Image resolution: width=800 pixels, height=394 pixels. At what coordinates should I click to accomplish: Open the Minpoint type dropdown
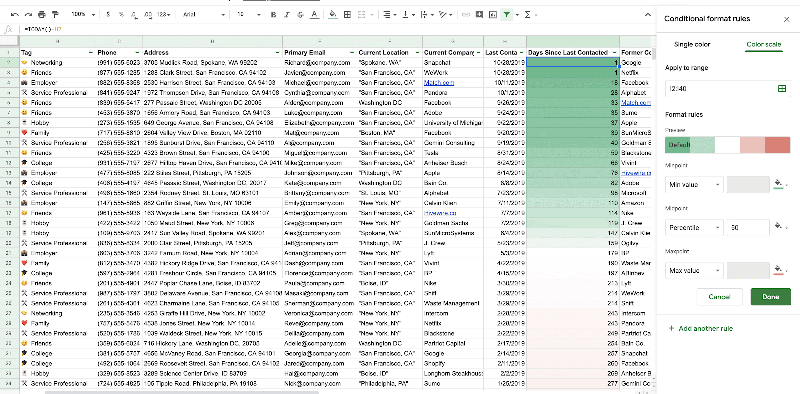[694, 185]
